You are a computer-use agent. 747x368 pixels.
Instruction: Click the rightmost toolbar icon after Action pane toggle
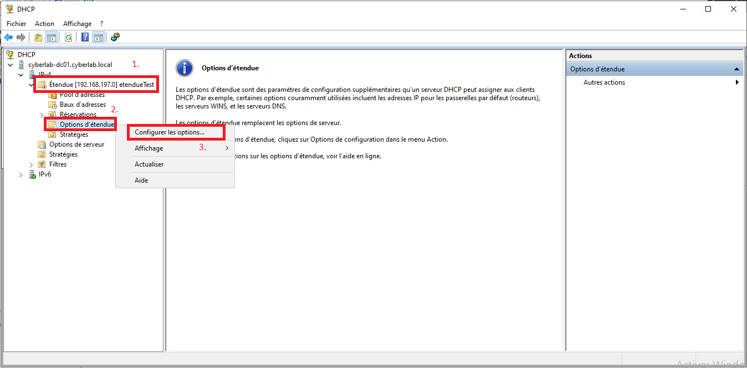click(x=115, y=37)
